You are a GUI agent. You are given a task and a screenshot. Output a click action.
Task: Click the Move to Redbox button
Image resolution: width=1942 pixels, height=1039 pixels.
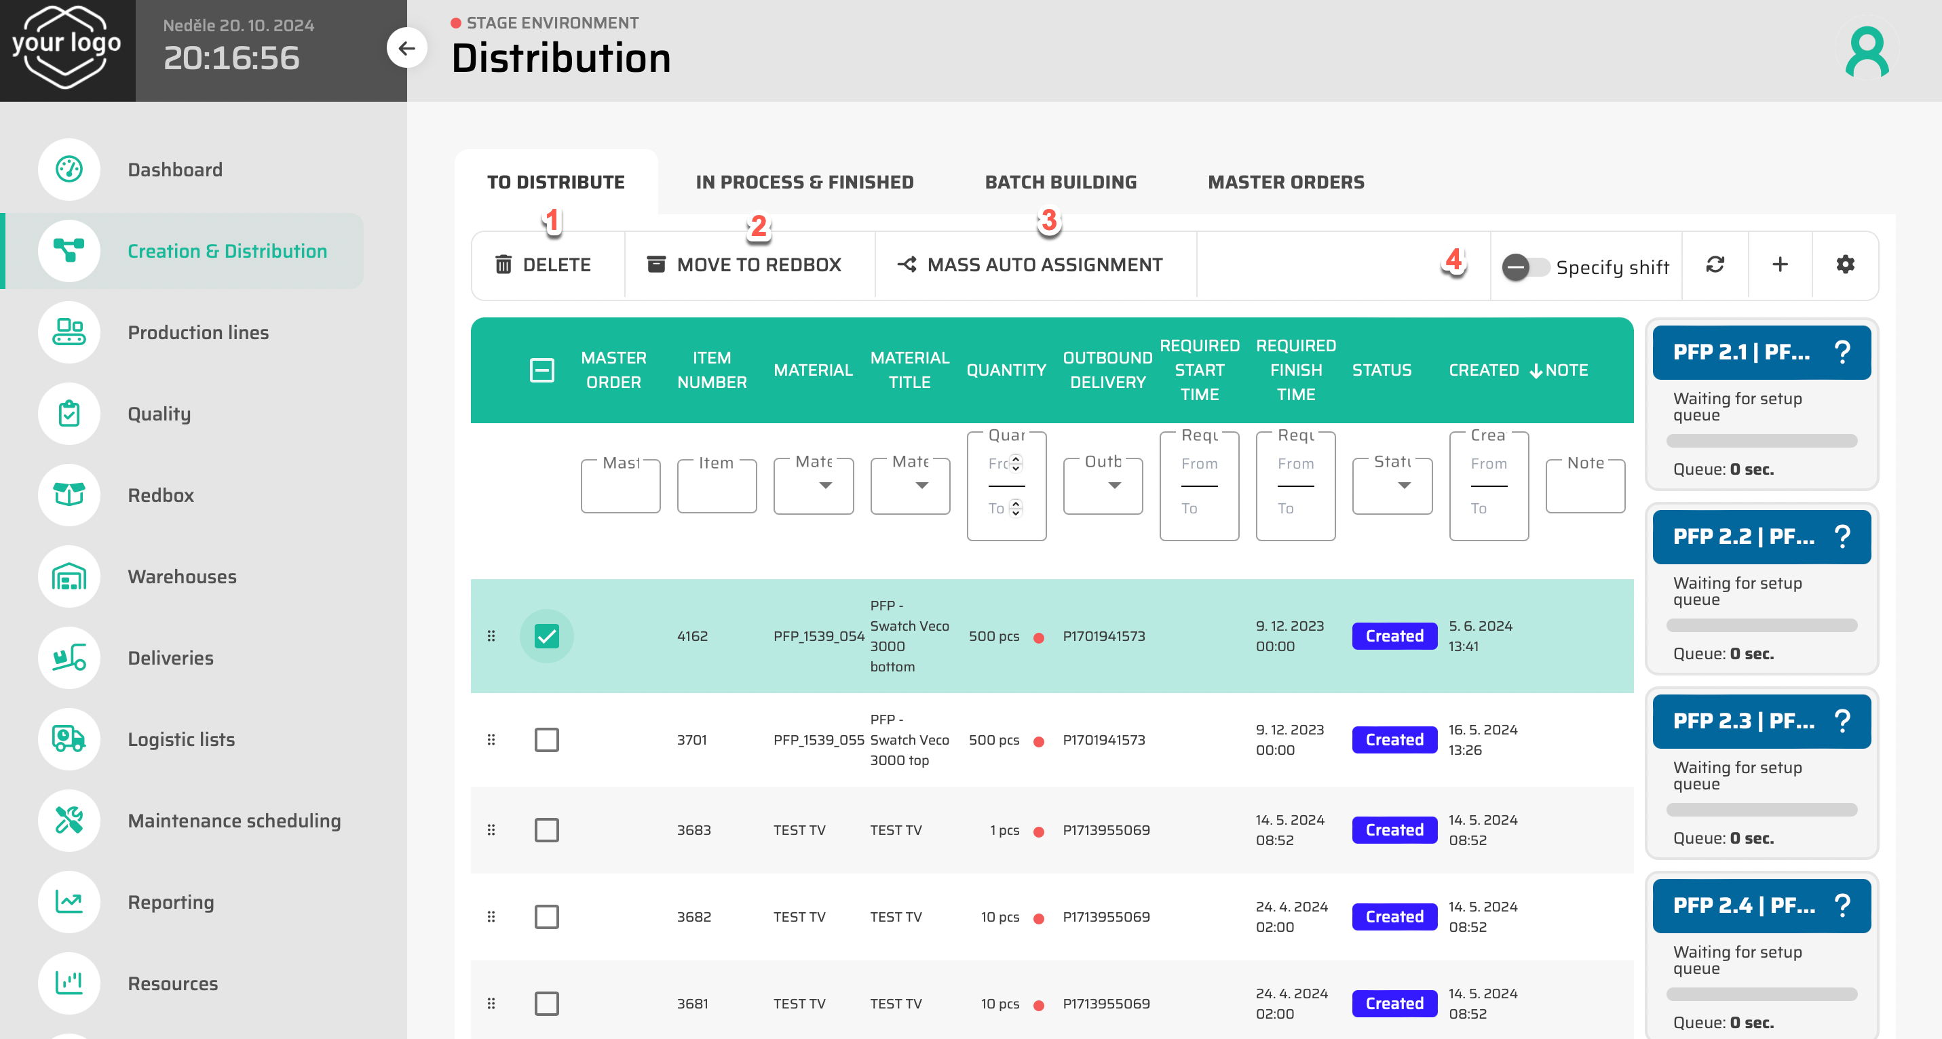pyautogui.click(x=744, y=264)
